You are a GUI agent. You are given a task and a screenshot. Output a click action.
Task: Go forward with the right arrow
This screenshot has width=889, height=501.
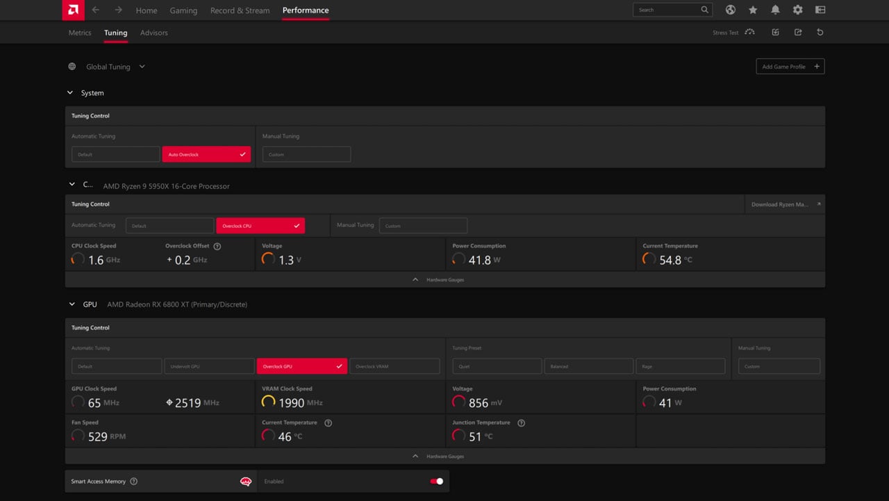point(118,10)
